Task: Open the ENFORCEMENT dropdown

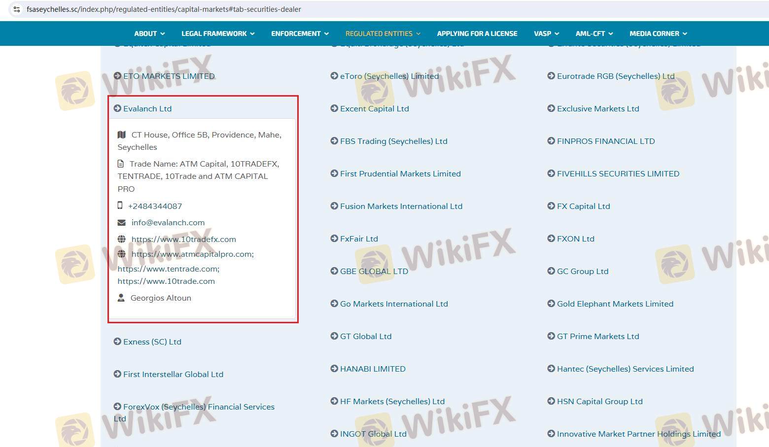Action: 300,34
